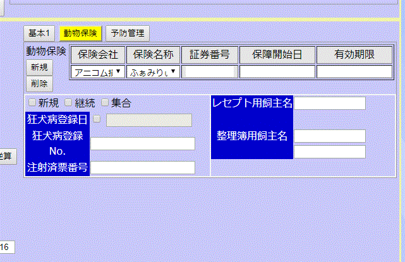Click the レセプト用飼主名 label
The height and width of the screenshot is (262, 405).
(x=252, y=103)
